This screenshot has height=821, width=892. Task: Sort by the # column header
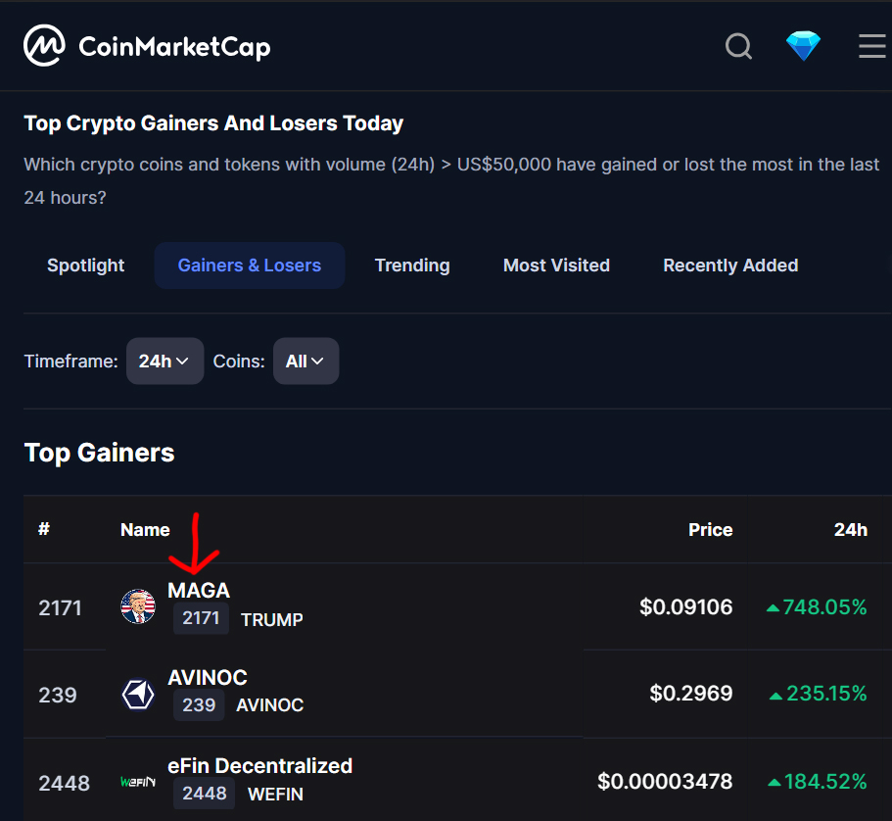point(44,529)
